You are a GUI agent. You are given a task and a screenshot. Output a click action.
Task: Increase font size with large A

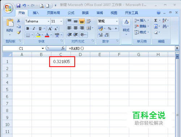pos(50,28)
